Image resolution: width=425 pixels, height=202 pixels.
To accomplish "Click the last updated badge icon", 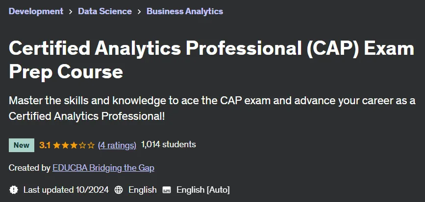I will coord(14,190).
